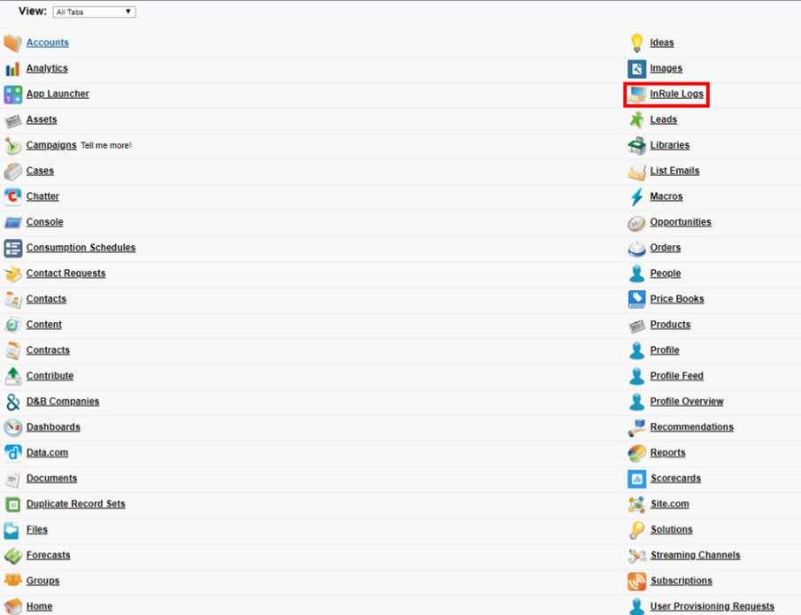
Task: Click the InRule Logs computer icon
Action: [x=636, y=95]
